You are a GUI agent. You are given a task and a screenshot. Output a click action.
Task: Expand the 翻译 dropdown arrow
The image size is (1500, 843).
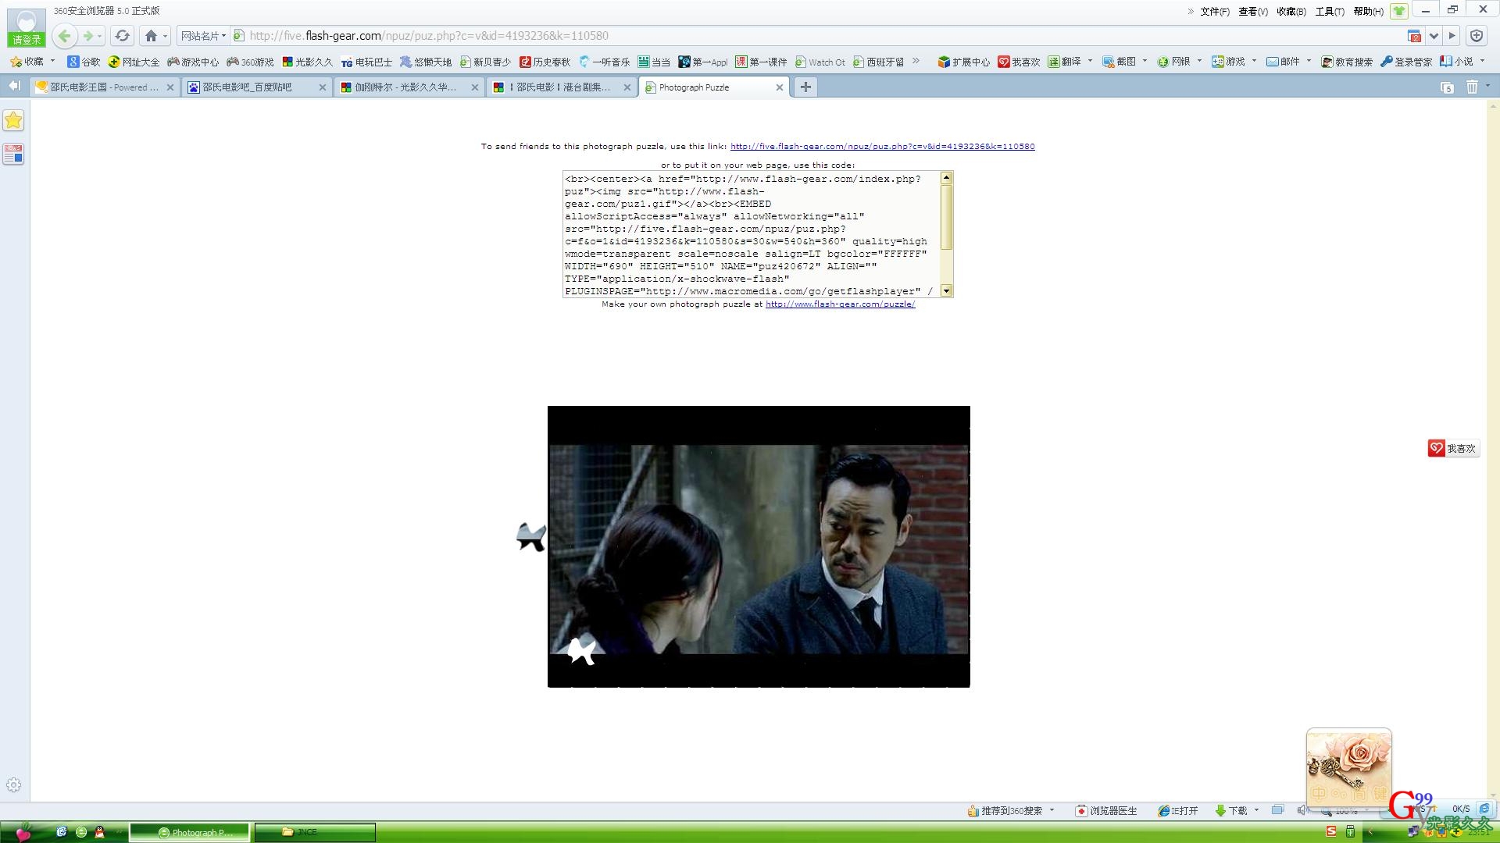pyautogui.click(x=1090, y=61)
